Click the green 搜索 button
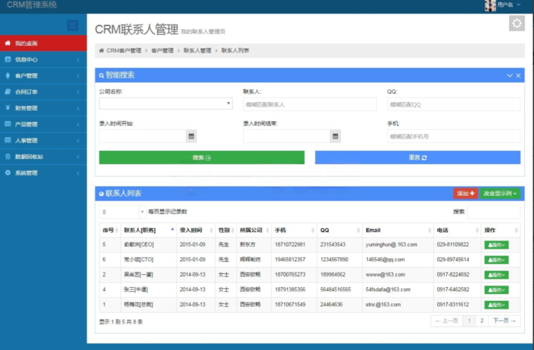This screenshot has height=350, width=534. tap(200, 156)
